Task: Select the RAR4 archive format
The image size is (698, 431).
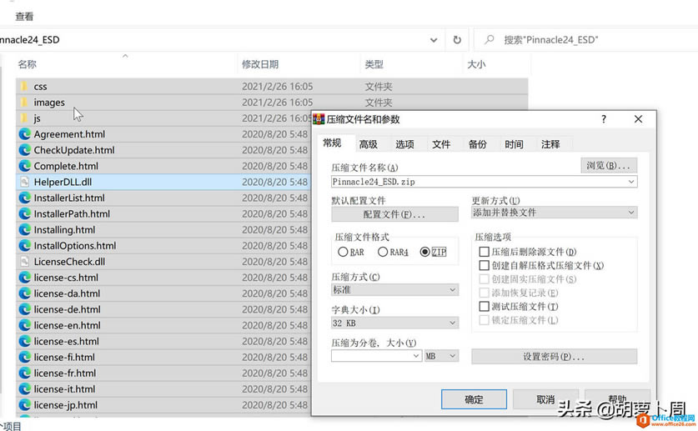Action: tap(383, 253)
